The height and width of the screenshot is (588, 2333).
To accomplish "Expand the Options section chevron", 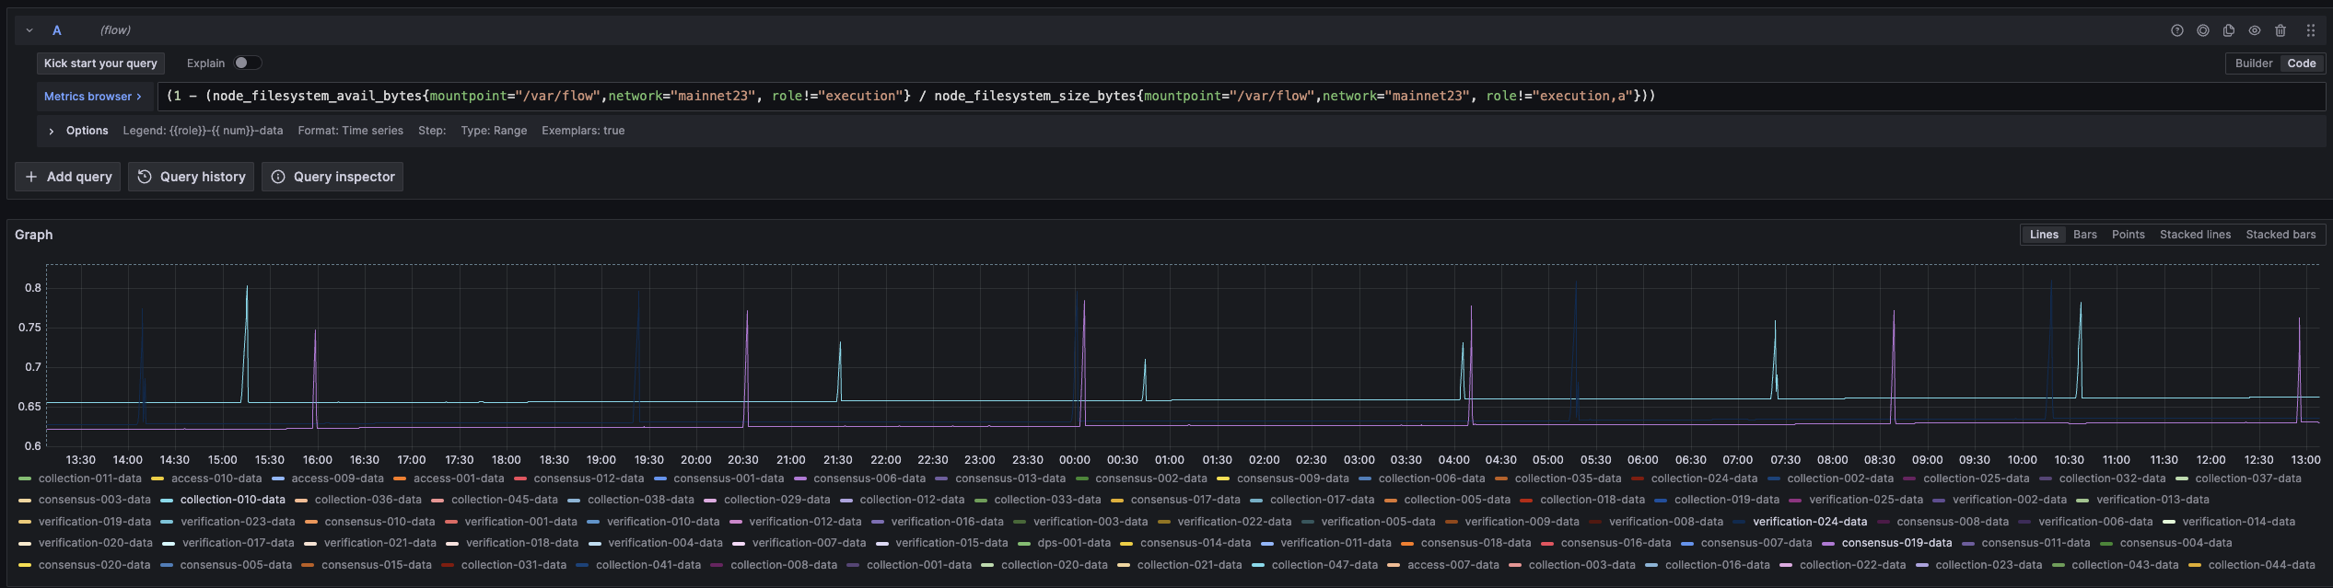I will click(x=51, y=132).
